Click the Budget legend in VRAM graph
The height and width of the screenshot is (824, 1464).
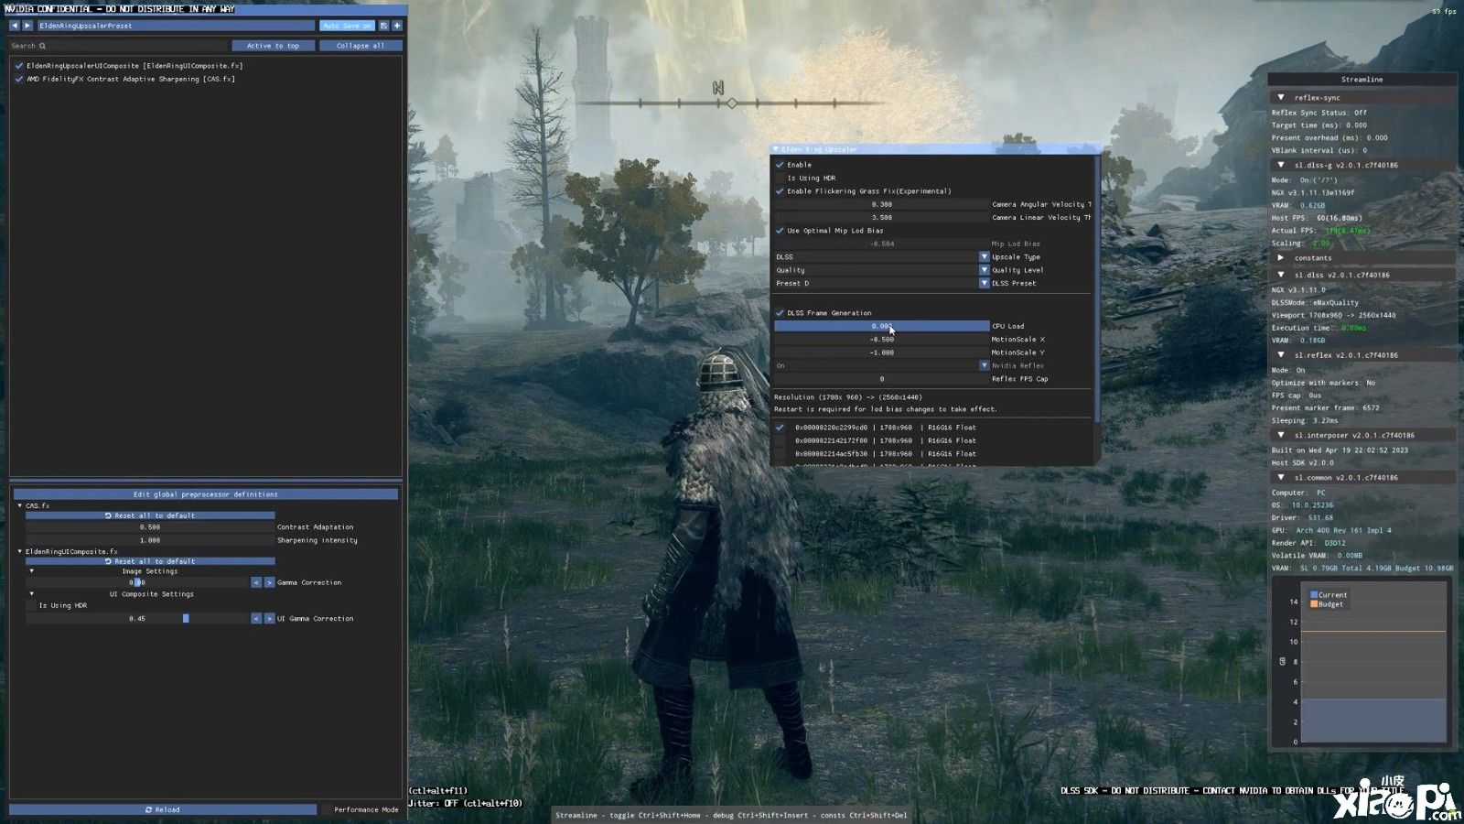[1327, 604]
